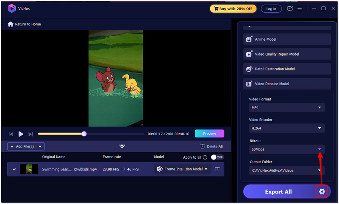This screenshot has height=204, width=339.
Task: Skip to the previous frame
Action: [11, 134]
